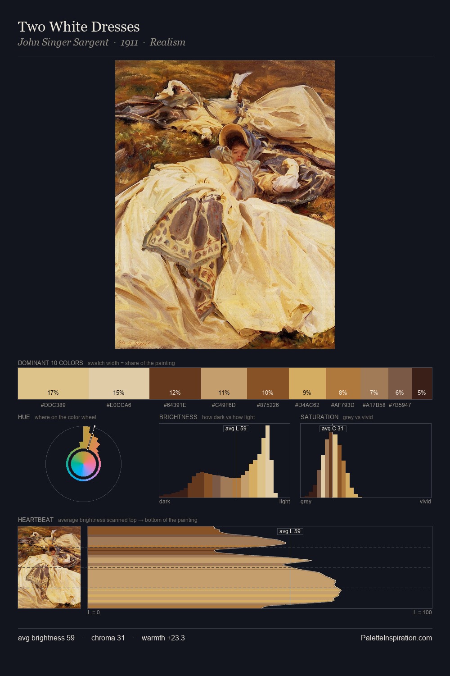Click 'avg L 59' label in Brightness histogram

(x=236, y=429)
